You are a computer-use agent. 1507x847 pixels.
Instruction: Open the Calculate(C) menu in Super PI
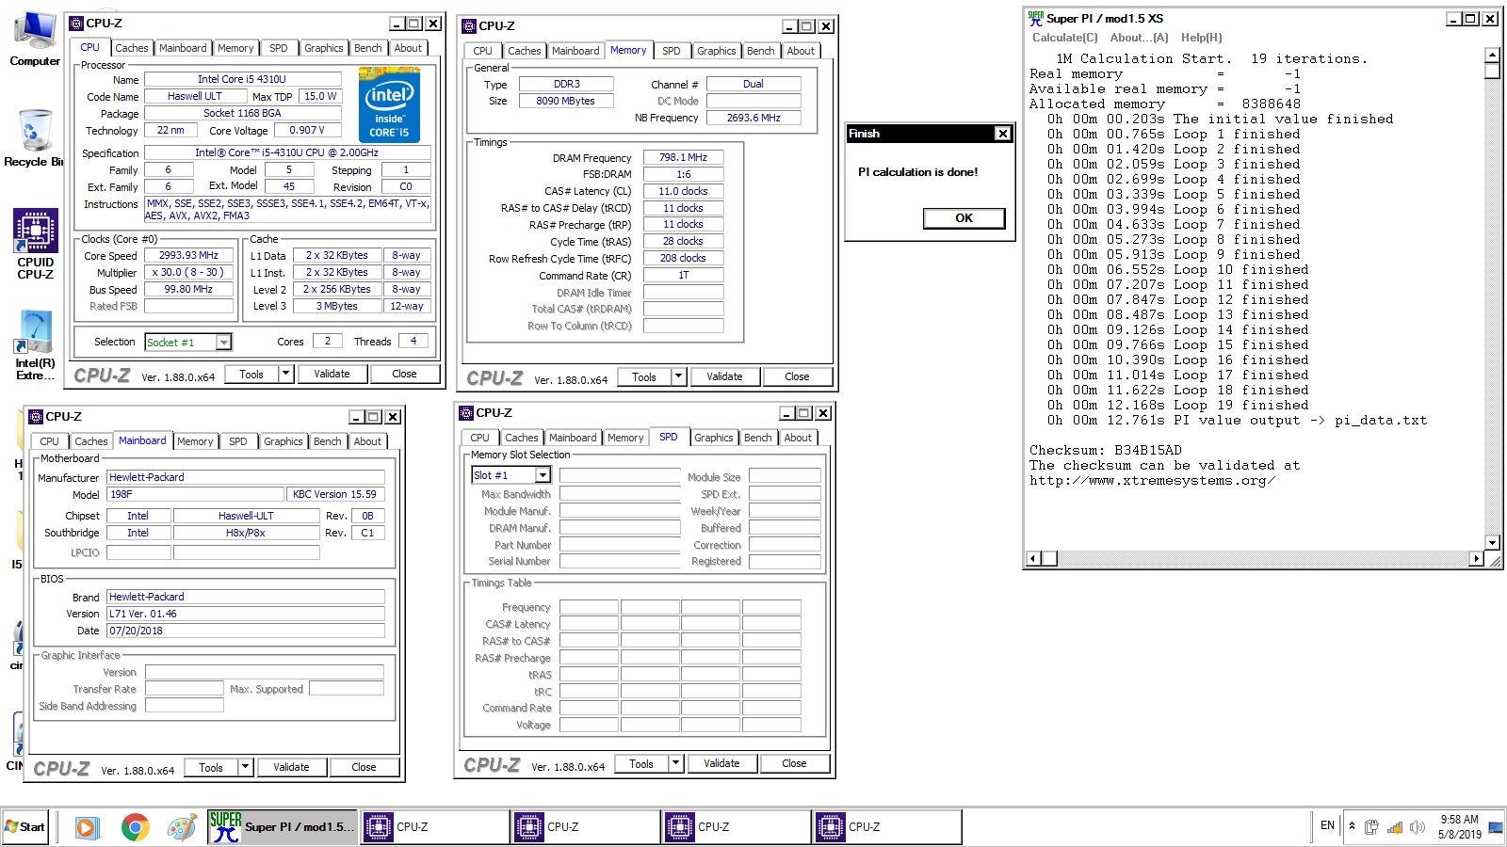click(1064, 38)
